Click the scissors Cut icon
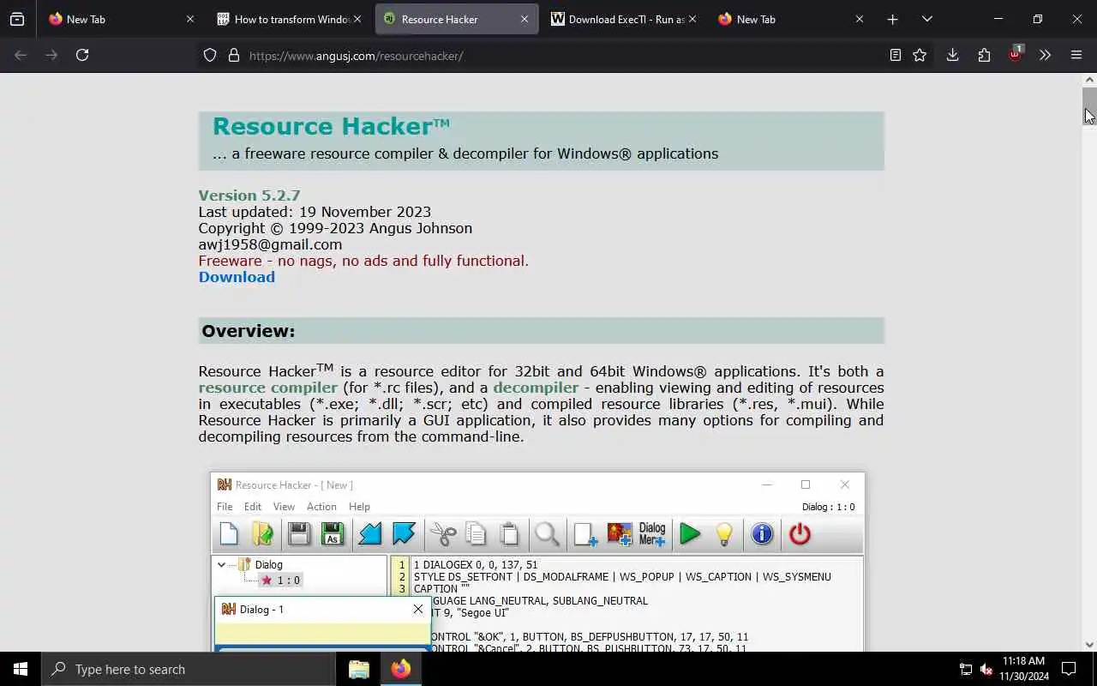1097x686 pixels. (x=443, y=534)
